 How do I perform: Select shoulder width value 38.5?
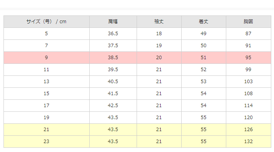click(113, 58)
